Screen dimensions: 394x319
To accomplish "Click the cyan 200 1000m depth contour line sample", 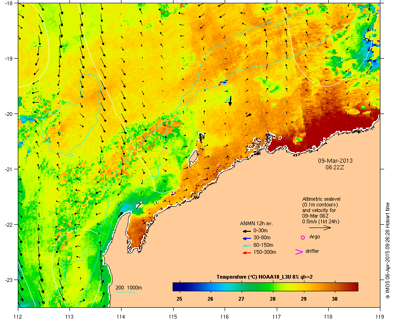I will tap(126, 292).
